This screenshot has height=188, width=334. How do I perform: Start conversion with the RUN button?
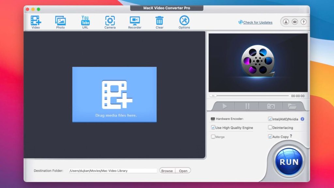click(x=289, y=162)
